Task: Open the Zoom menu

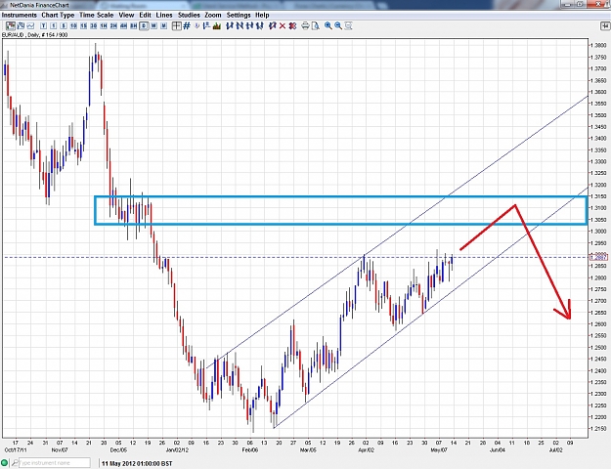Action: 213,16
